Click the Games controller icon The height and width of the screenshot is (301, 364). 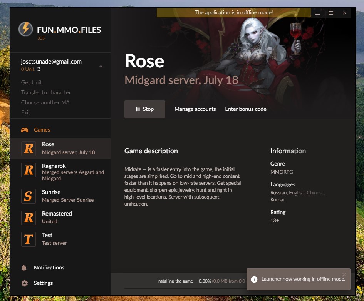(25, 130)
